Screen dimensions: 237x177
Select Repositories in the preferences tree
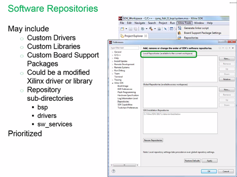pyautogui.click(x=123, y=102)
